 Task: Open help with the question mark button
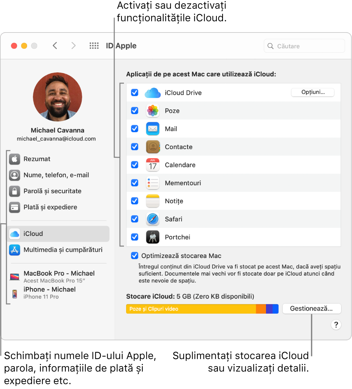coord(336,325)
